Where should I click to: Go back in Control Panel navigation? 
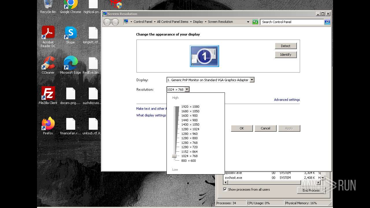tap(107, 22)
